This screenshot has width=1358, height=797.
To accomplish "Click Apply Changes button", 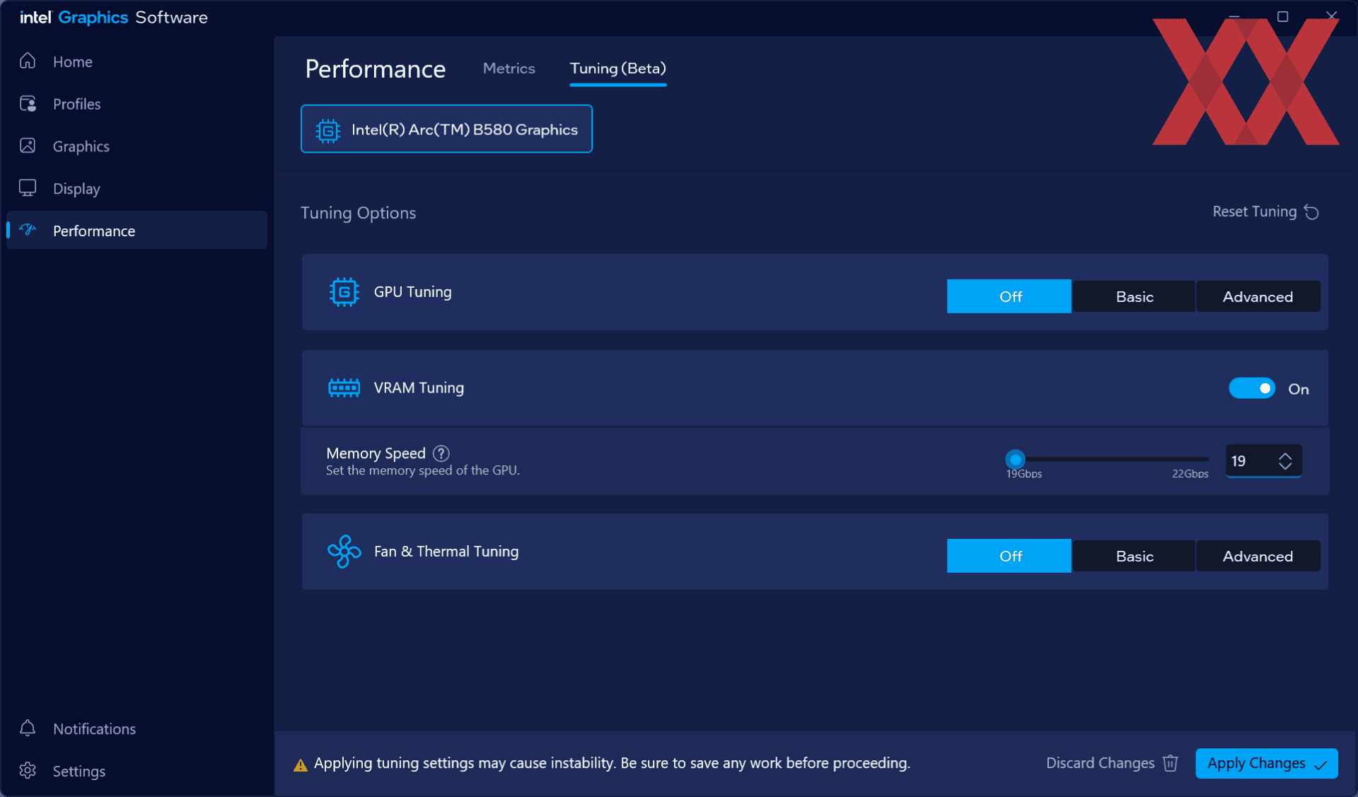I will tap(1266, 763).
